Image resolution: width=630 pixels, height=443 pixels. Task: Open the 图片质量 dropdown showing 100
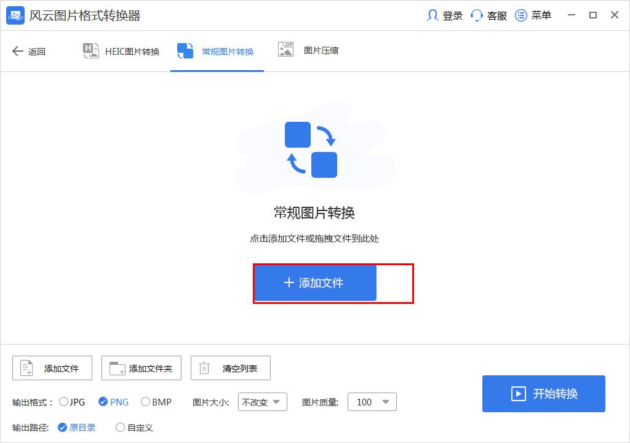click(372, 402)
